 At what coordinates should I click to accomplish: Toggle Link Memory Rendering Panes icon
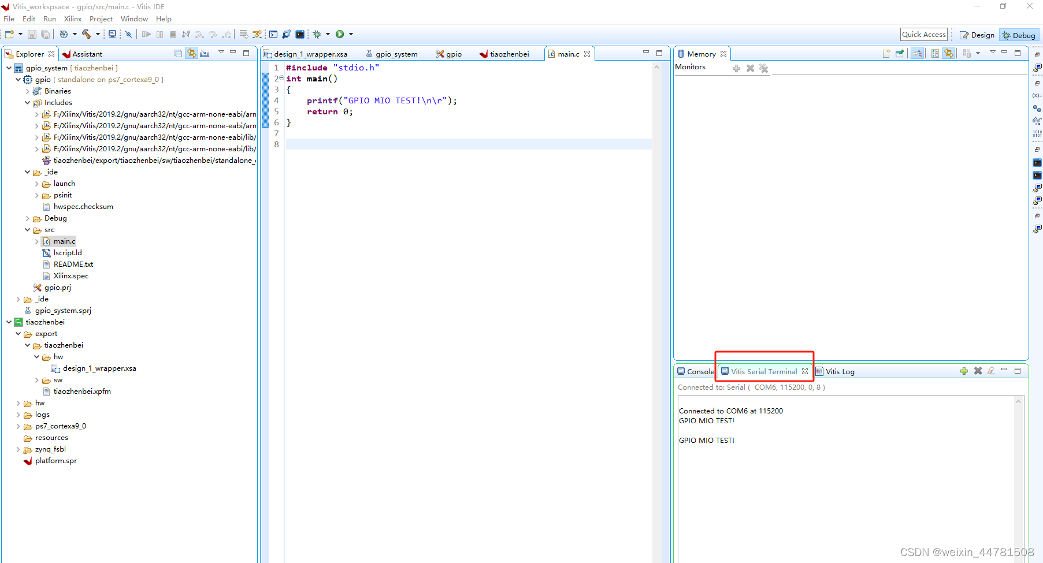(948, 53)
